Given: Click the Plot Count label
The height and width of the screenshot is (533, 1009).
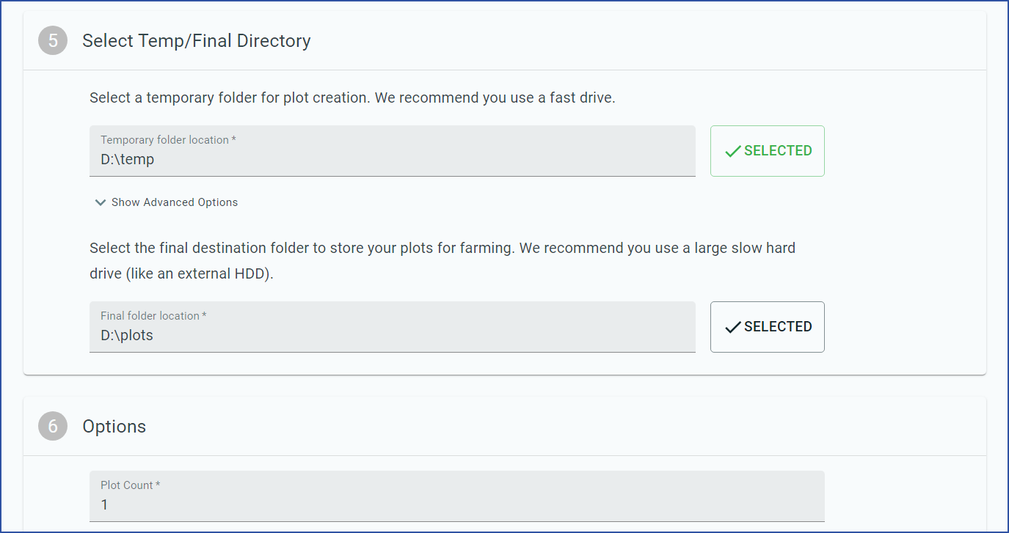Looking at the screenshot, I should pyautogui.click(x=131, y=485).
